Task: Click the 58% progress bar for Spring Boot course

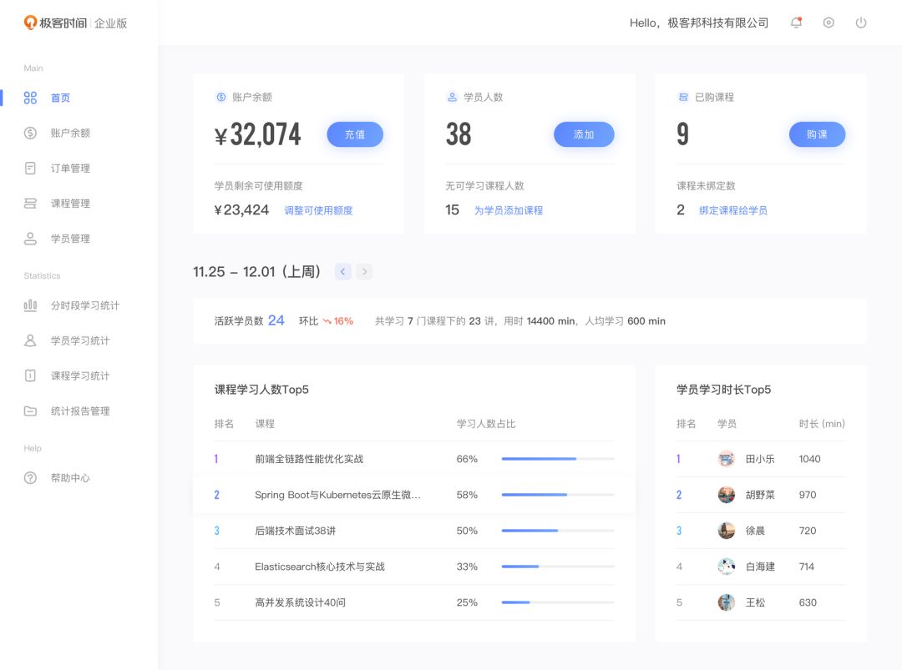Action: tap(558, 495)
